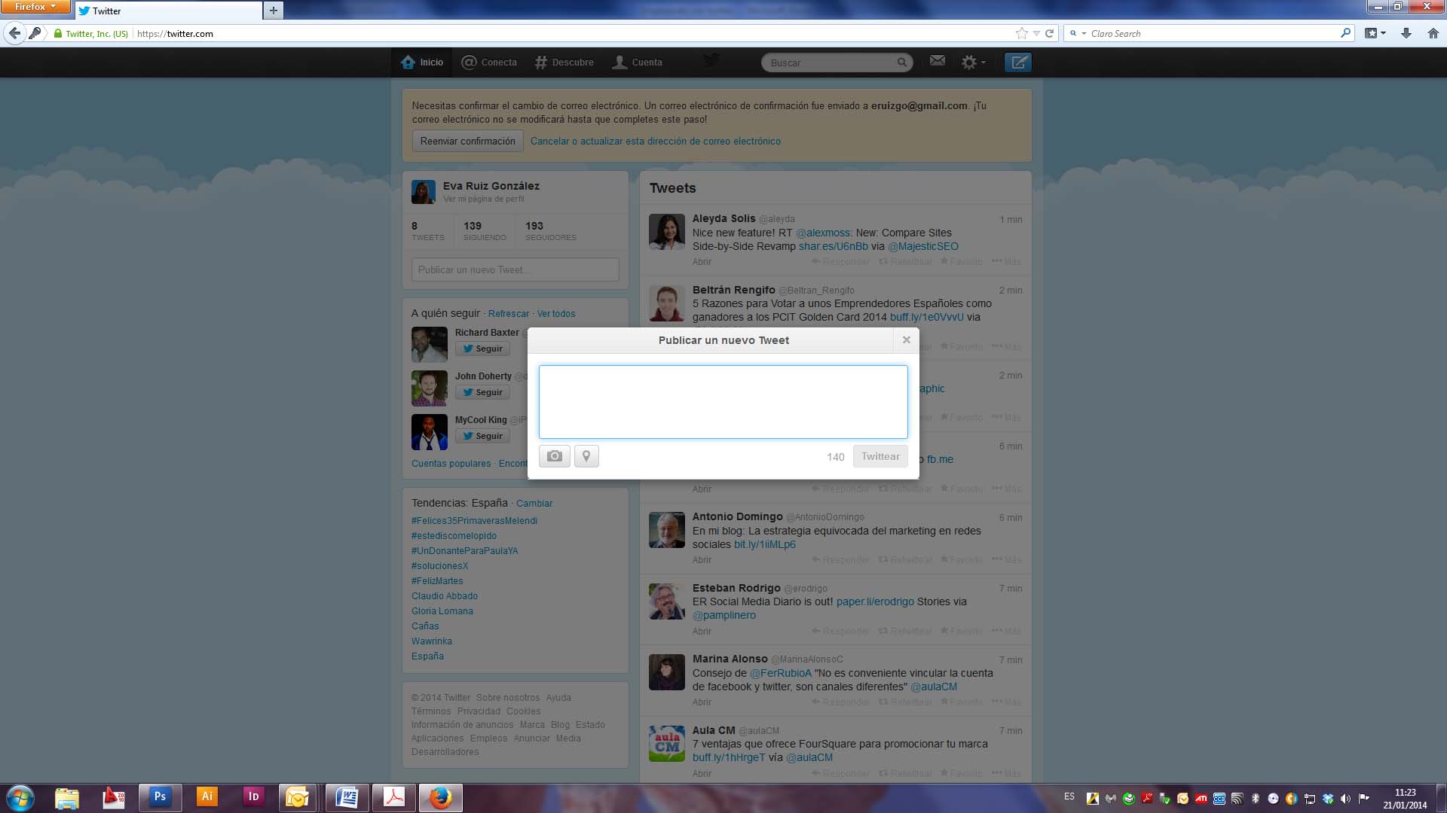Open a new browser tab
This screenshot has height=813, width=1447.
coord(274,11)
